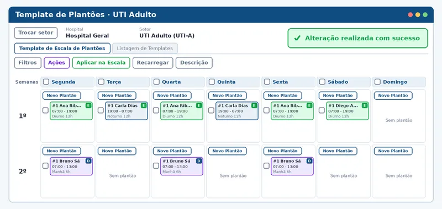The width and height of the screenshot is (442, 209).
Task: Add Novo Plantão on Sexta week 1
Action: click(x=283, y=95)
